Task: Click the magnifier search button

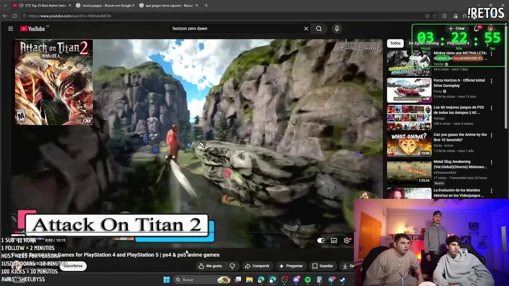Action: pos(319,29)
